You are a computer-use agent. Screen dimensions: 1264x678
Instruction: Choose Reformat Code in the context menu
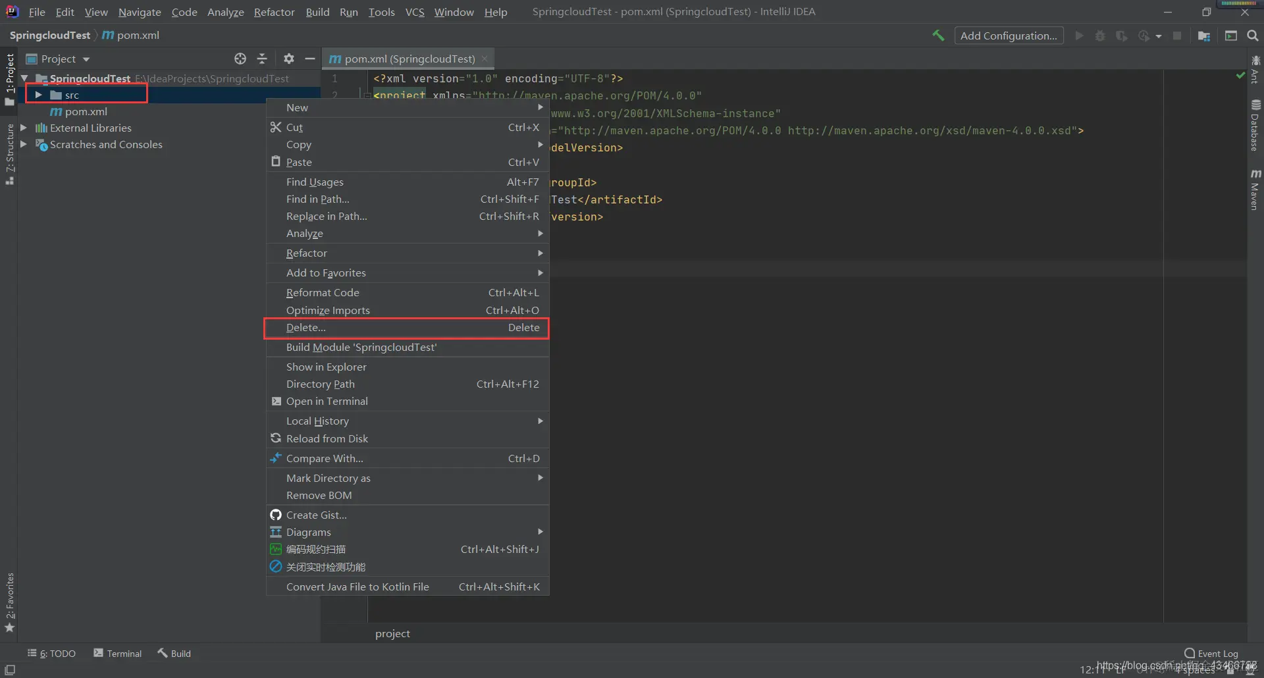pyautogui.click(x=408, y=292)
